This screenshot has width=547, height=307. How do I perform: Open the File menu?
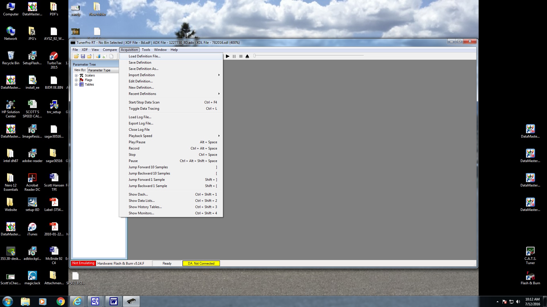pos(75,50)
